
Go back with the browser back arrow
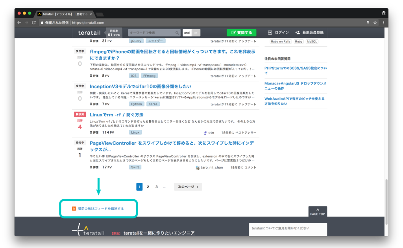pyautogui.click(x=19, y=22)
